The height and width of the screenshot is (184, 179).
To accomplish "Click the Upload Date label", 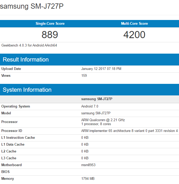I will click(x=11, y=69).
